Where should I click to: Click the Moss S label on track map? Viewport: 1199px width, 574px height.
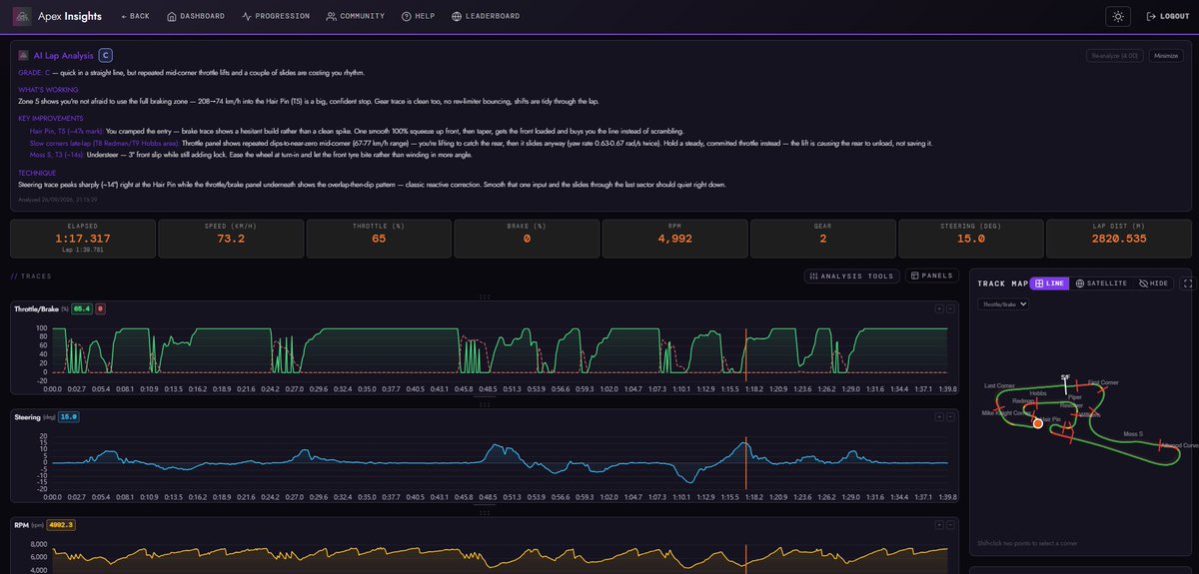(x=1133, y=434)
